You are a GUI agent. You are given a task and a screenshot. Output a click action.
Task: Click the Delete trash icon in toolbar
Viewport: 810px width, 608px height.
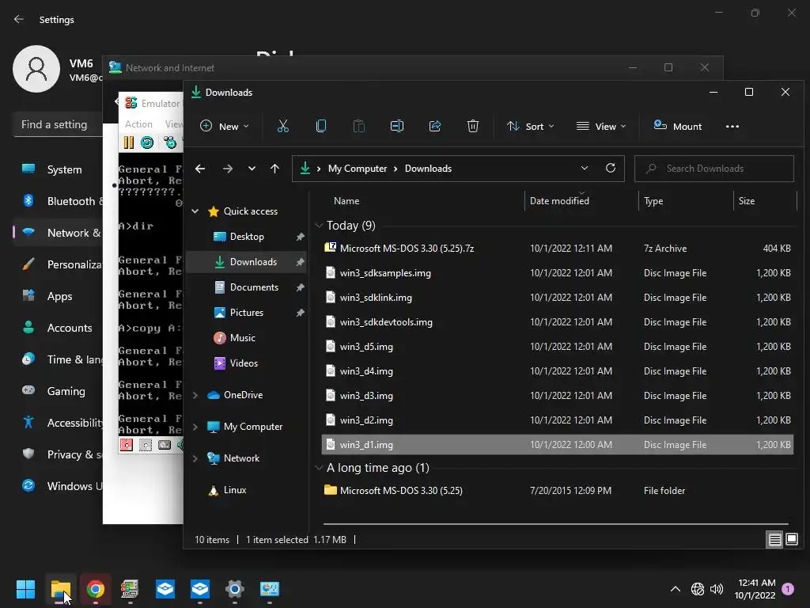(x=473, y=126)
